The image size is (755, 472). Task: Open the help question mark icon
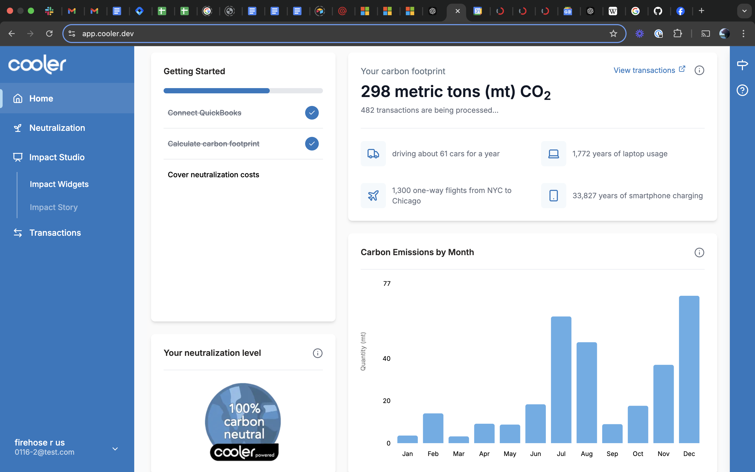pos(742,90)
